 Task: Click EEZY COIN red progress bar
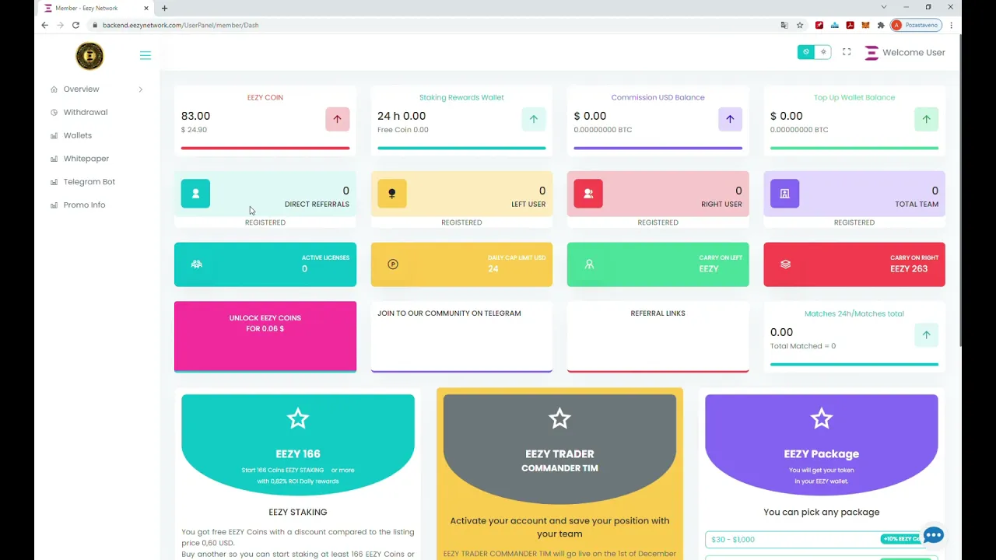coord(265,148)
